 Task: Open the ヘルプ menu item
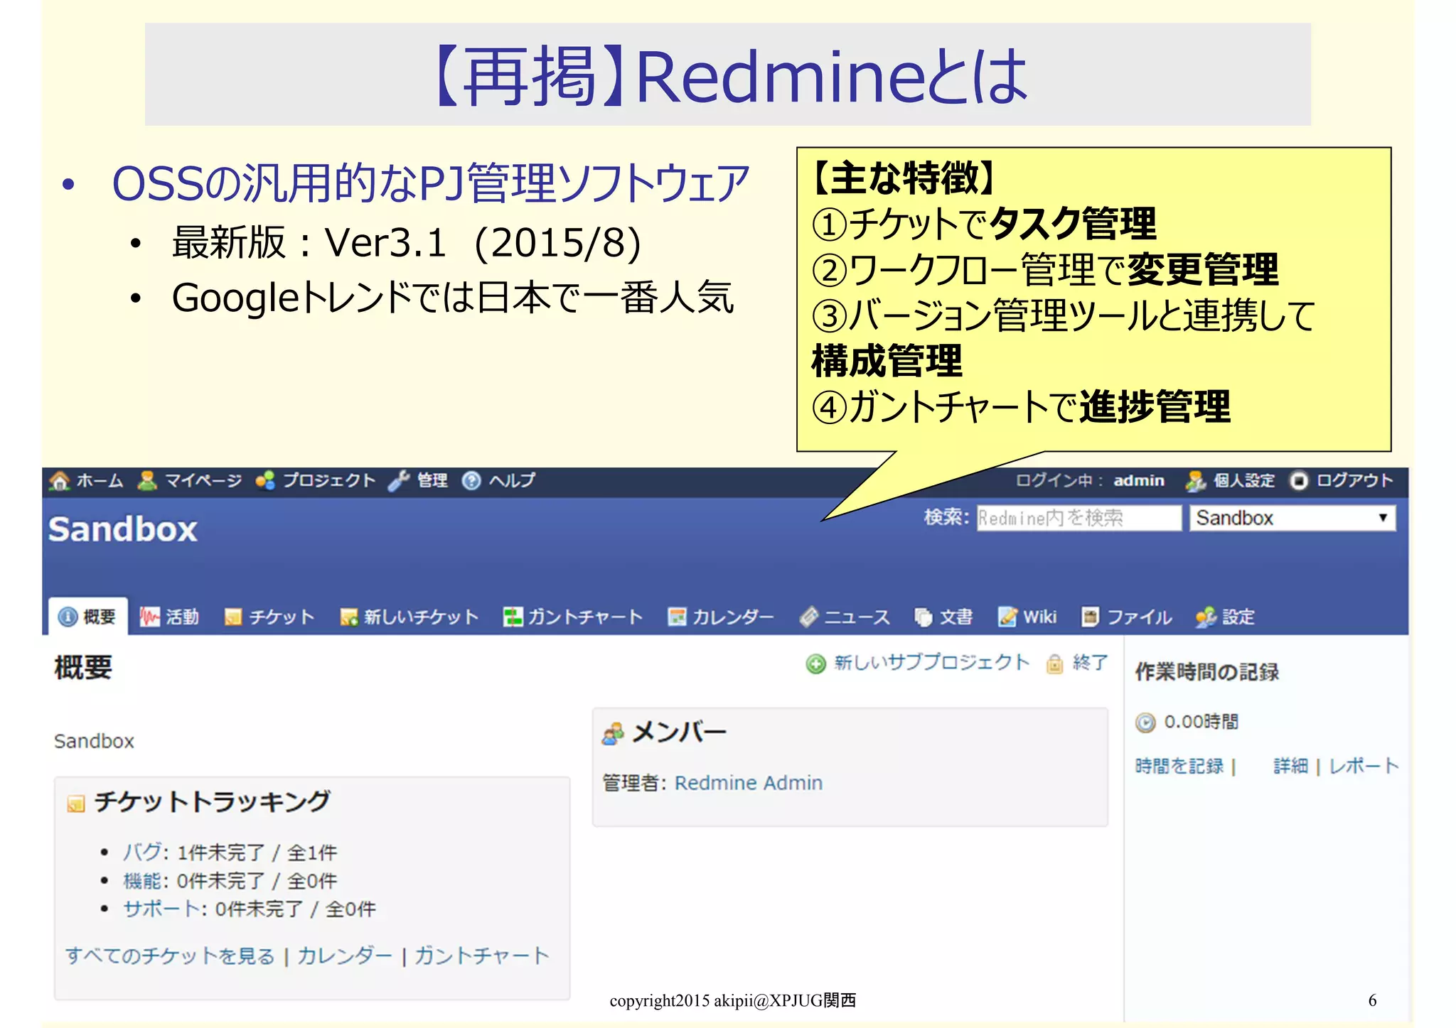click(x=512, y=481)
